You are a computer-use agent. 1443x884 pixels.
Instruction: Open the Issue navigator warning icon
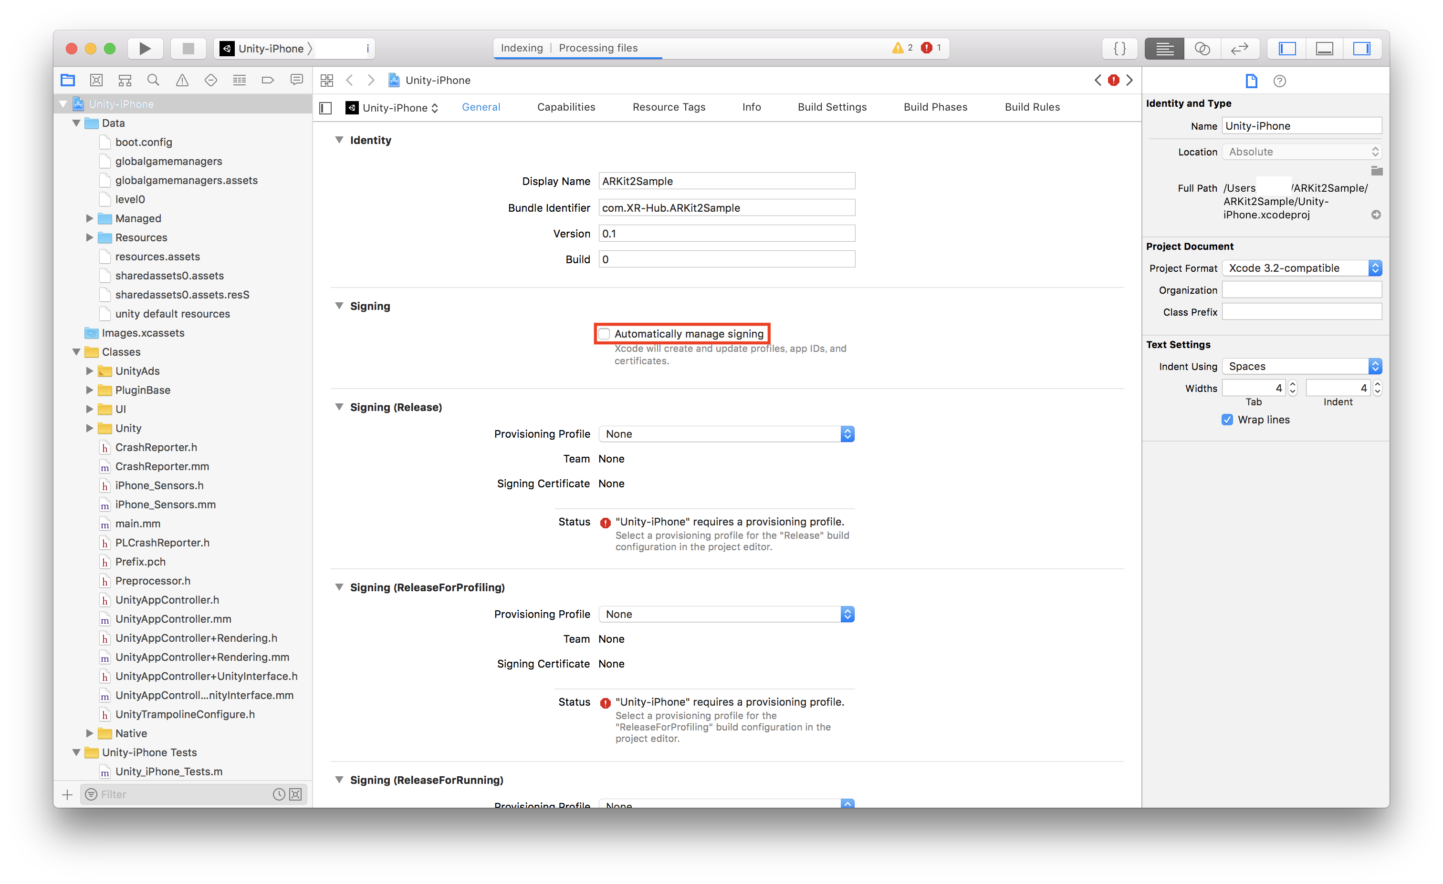(182, 80)
